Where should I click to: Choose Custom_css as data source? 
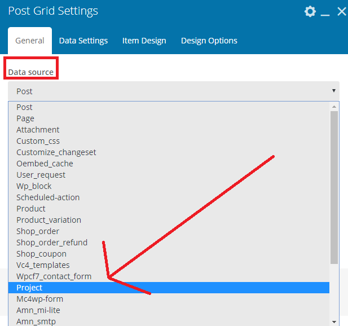tap(169, 141)
